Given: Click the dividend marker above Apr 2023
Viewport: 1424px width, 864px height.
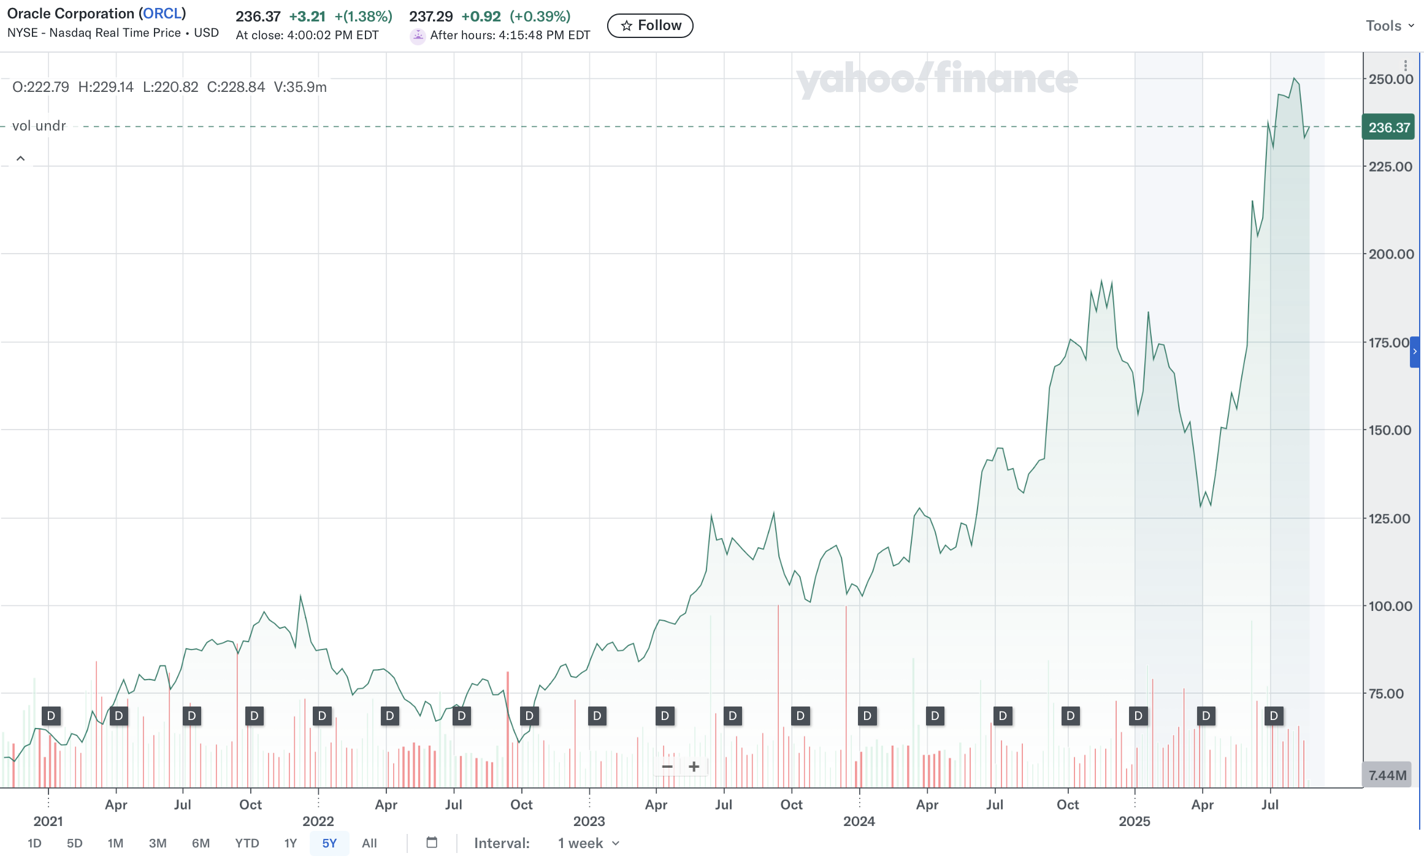Looking at the screenshot, I should click(x=665, y=716).
